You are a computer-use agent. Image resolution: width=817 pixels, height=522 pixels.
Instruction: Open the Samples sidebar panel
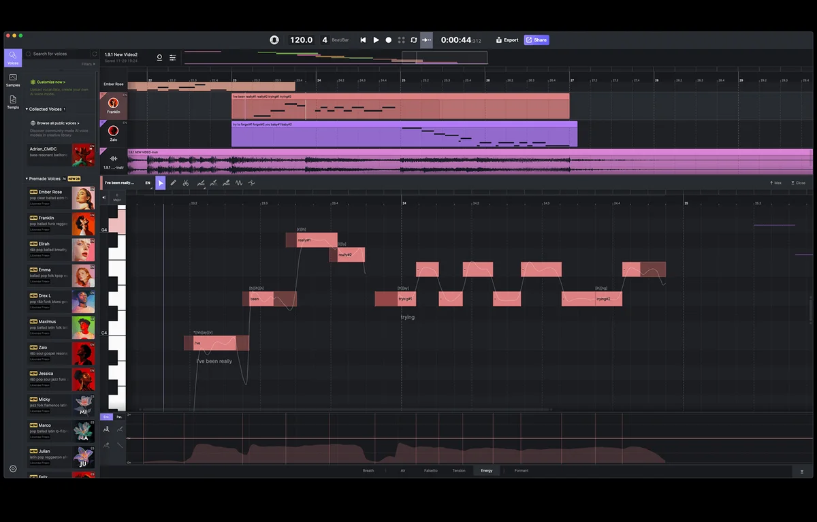pyautogui.click(x=13, y=80)
